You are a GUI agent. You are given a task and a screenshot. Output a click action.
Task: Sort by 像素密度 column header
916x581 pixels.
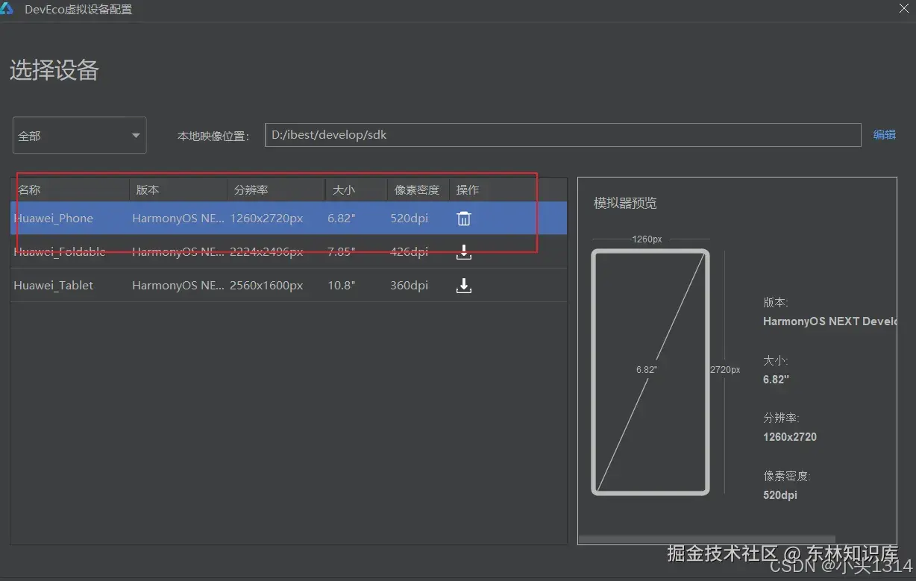(x=418, y=190)
